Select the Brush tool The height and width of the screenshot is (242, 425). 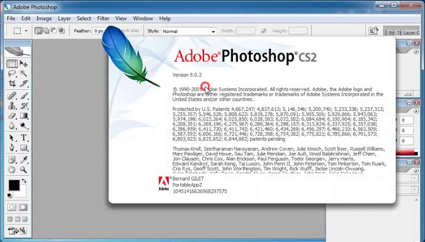[24, 96]
